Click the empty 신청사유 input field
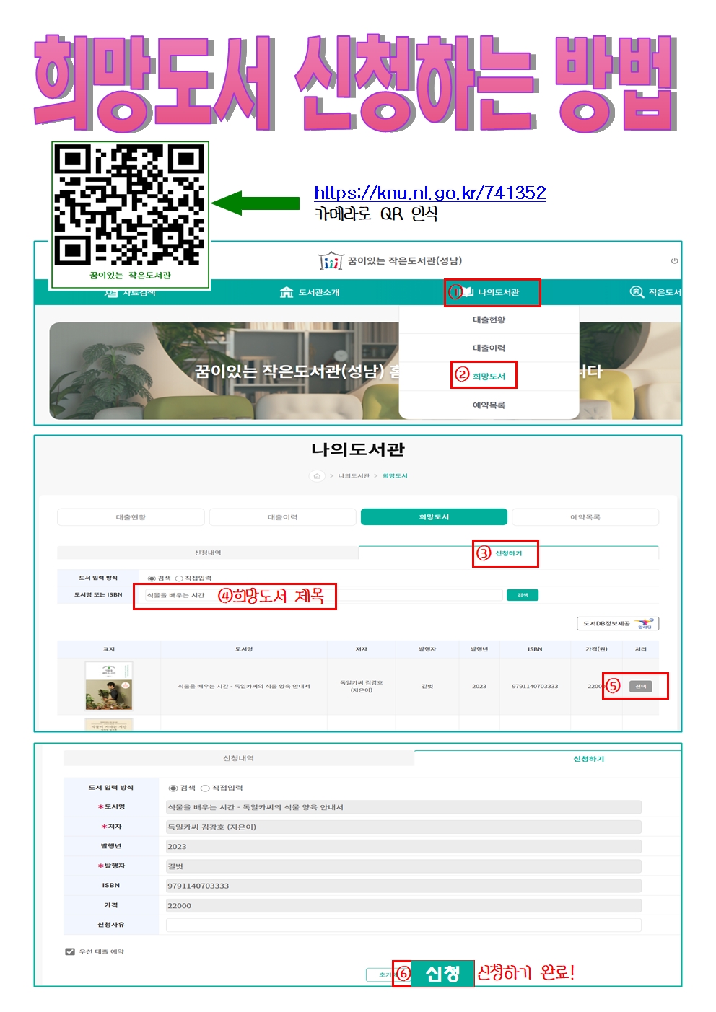This screenshot has height=1012, width=716. [403, 925]
